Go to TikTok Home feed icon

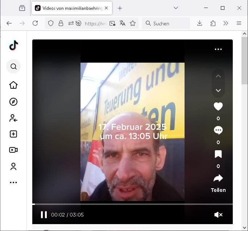[13, 85]
